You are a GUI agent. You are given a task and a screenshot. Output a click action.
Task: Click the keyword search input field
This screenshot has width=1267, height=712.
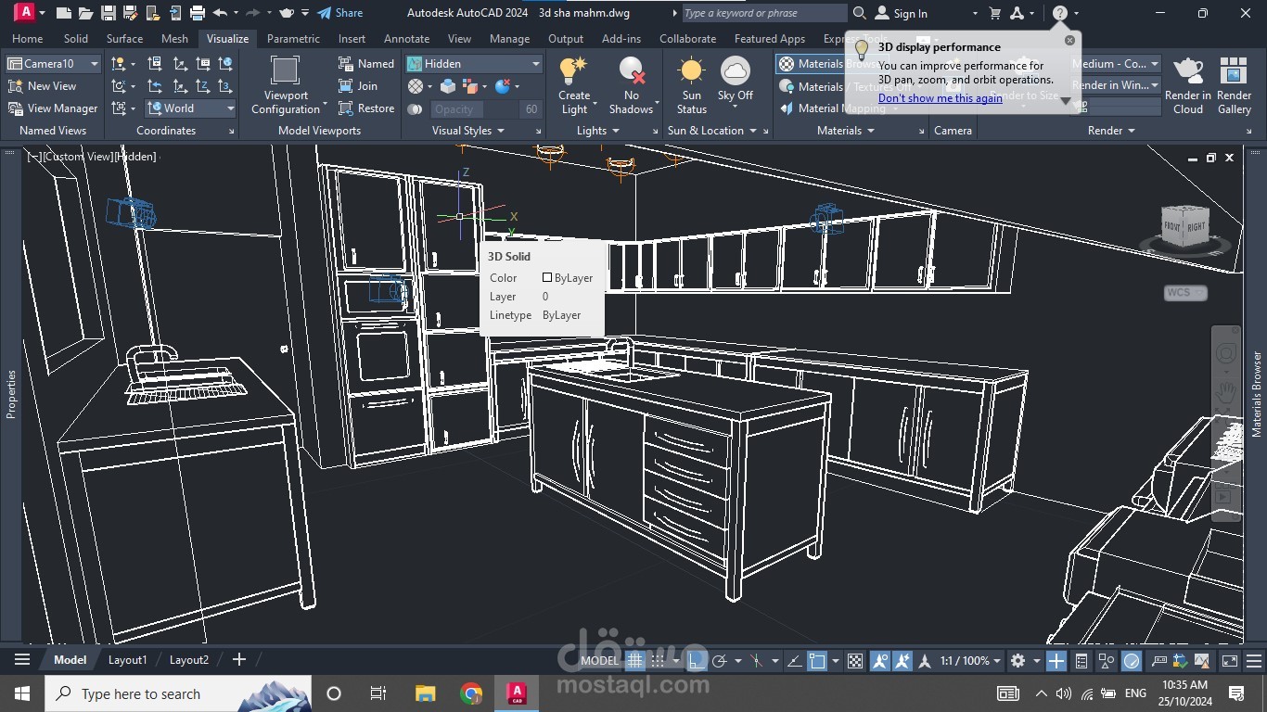click(x=762, y=13)
